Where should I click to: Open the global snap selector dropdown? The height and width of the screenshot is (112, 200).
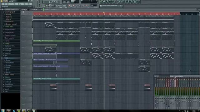(x=94, y=6)
